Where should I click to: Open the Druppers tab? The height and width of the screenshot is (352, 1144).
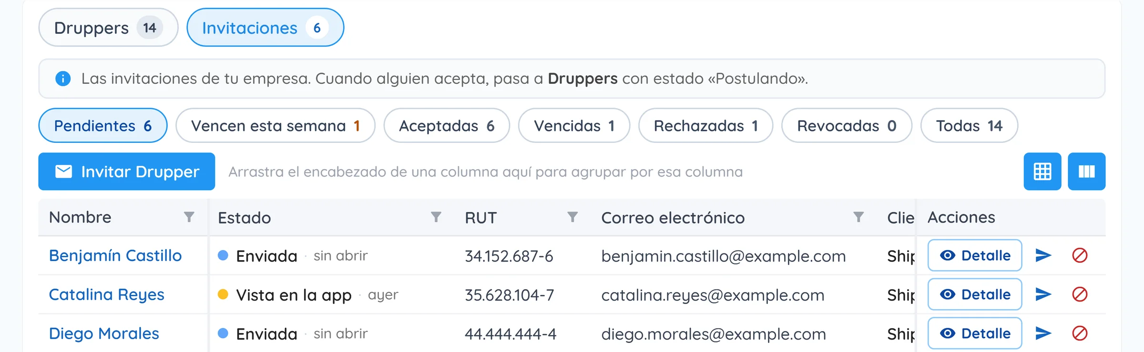point(108,28)
